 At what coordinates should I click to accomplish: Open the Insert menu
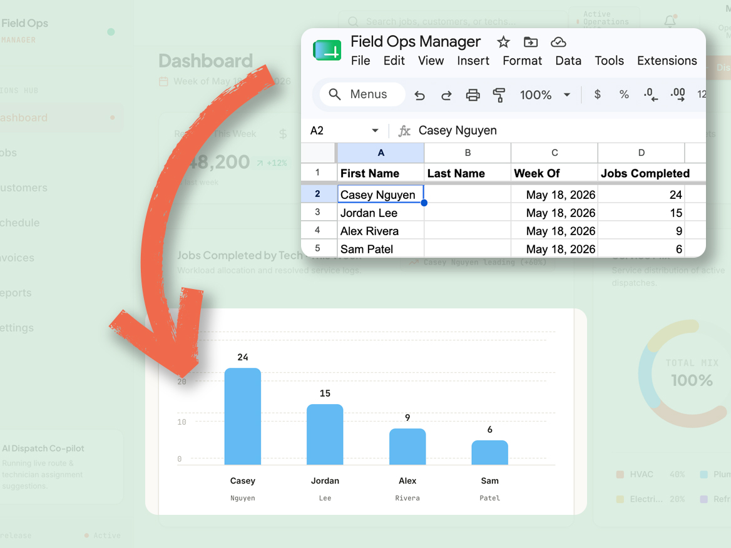(473, 61)
